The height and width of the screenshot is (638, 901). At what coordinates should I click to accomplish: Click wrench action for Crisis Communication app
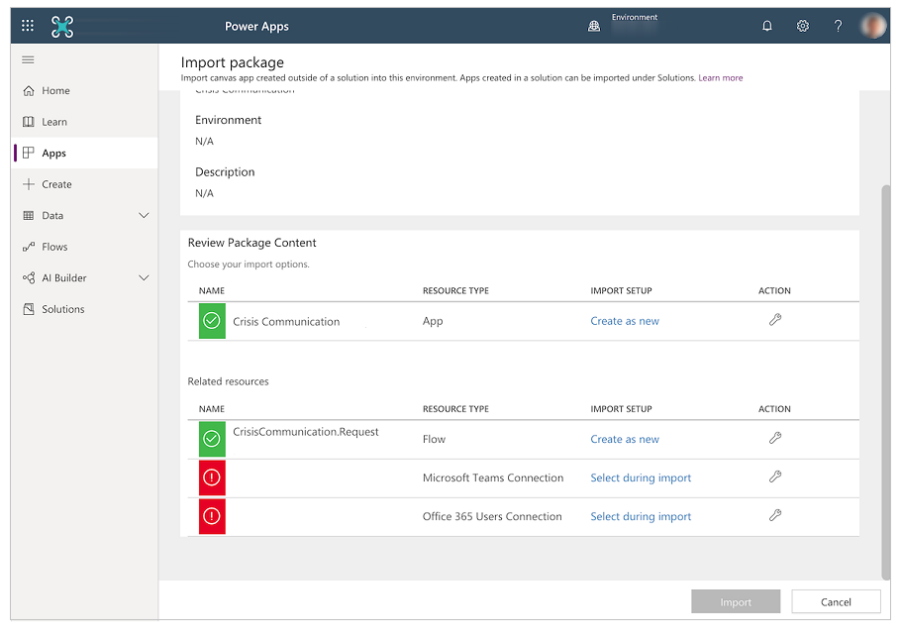[x=775, y=320]
